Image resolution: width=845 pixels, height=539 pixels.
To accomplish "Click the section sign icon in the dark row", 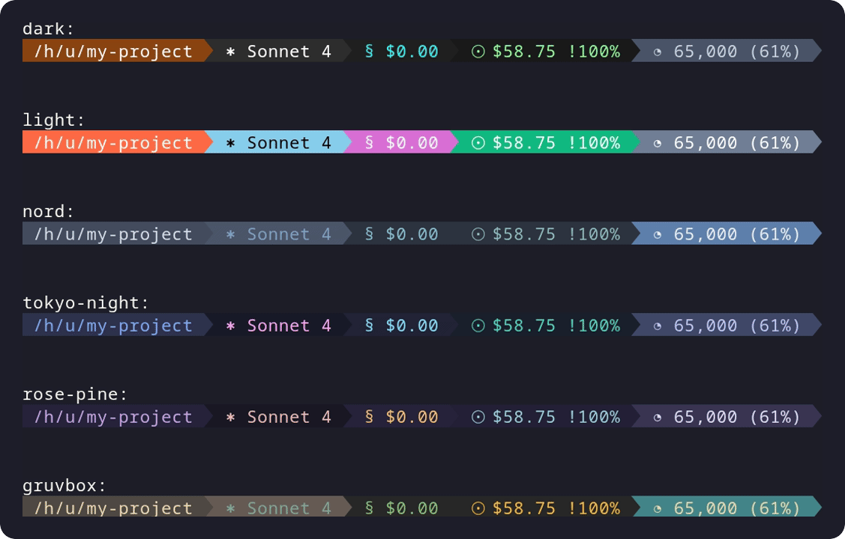I will 369,51.
